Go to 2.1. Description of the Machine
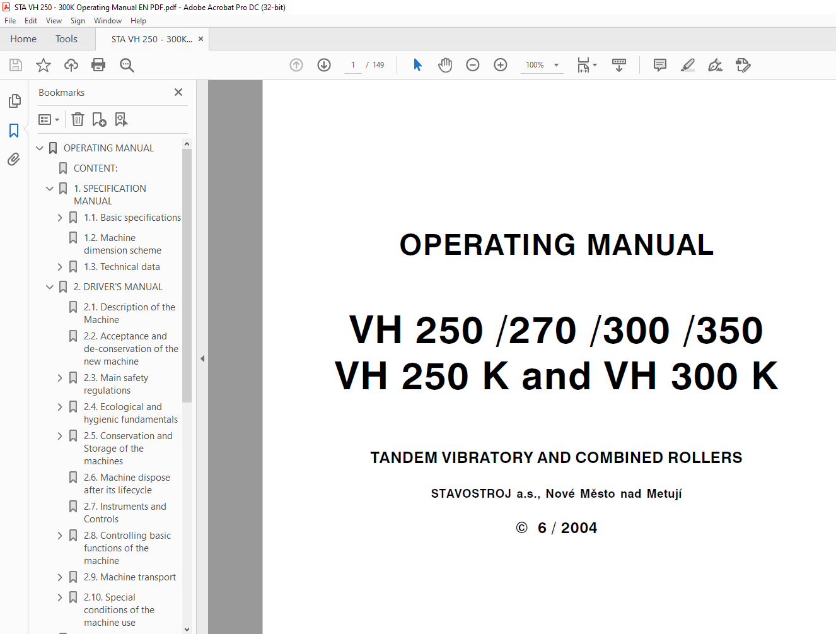Image resolution: width=836 pixels, height=634 pixels. point(130,314)
